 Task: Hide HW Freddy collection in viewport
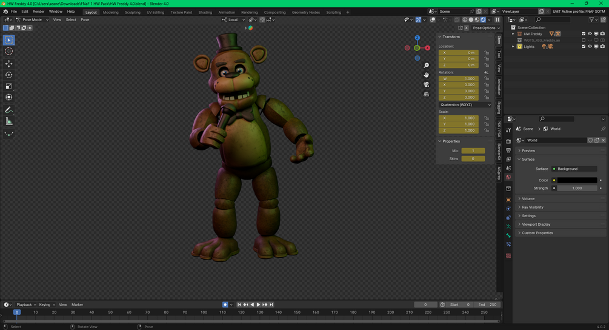click(x=590, y=34)
